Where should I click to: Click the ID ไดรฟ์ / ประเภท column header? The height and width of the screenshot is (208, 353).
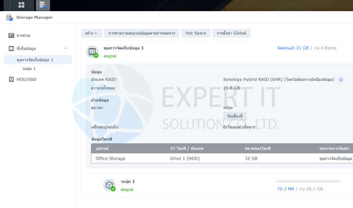(186, 148)
